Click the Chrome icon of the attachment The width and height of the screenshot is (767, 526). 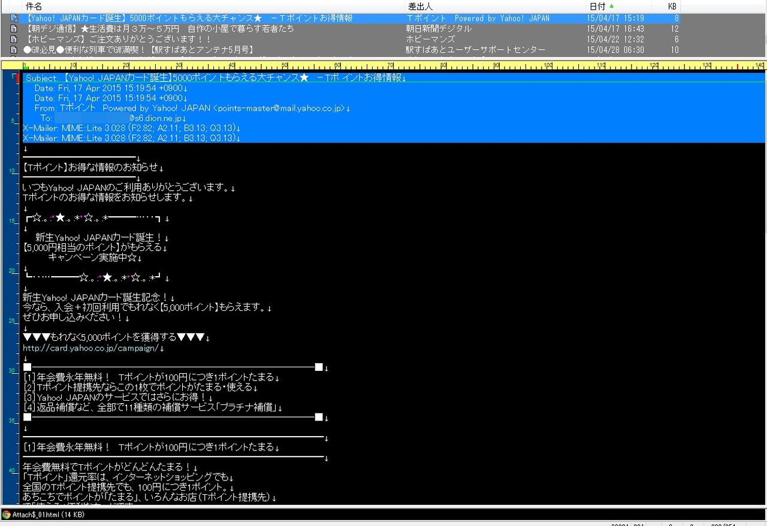tap(7, 515)
